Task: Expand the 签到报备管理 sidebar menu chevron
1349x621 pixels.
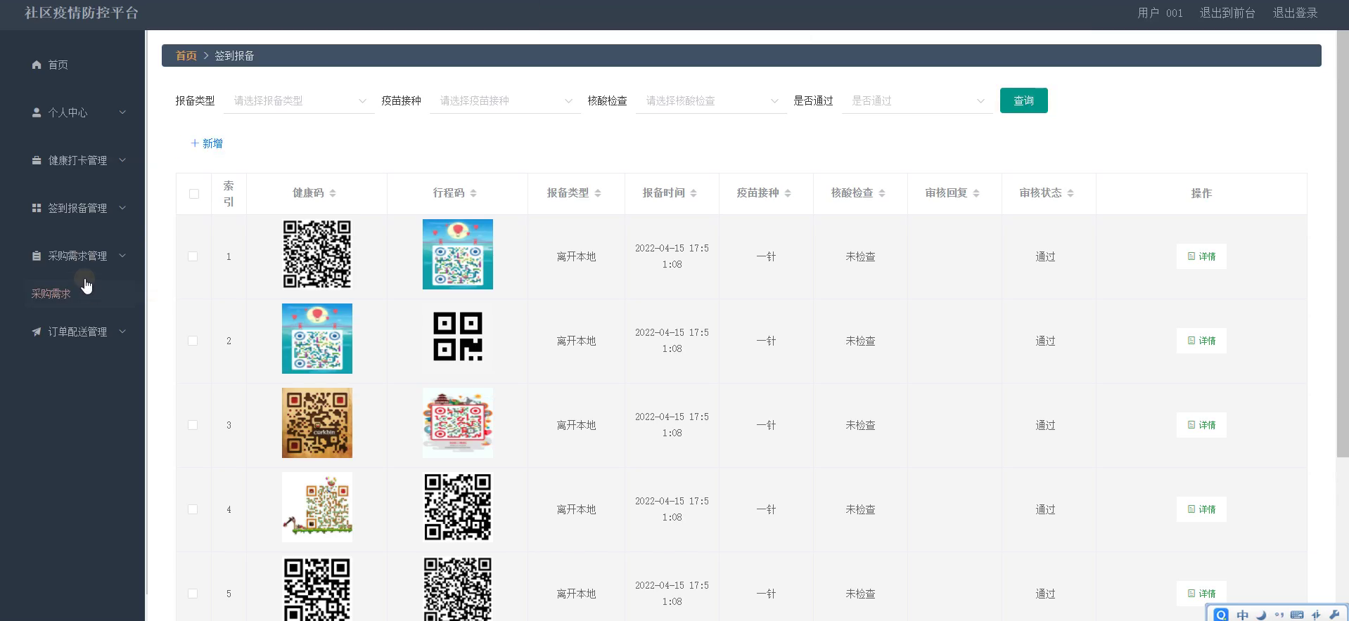Action: pos(122,208)
